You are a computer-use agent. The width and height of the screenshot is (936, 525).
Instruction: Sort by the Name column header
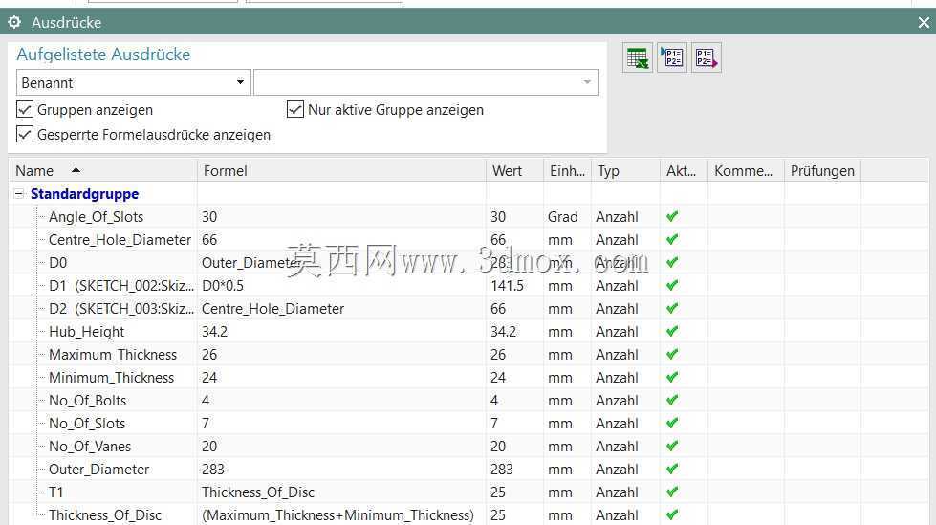102,171
